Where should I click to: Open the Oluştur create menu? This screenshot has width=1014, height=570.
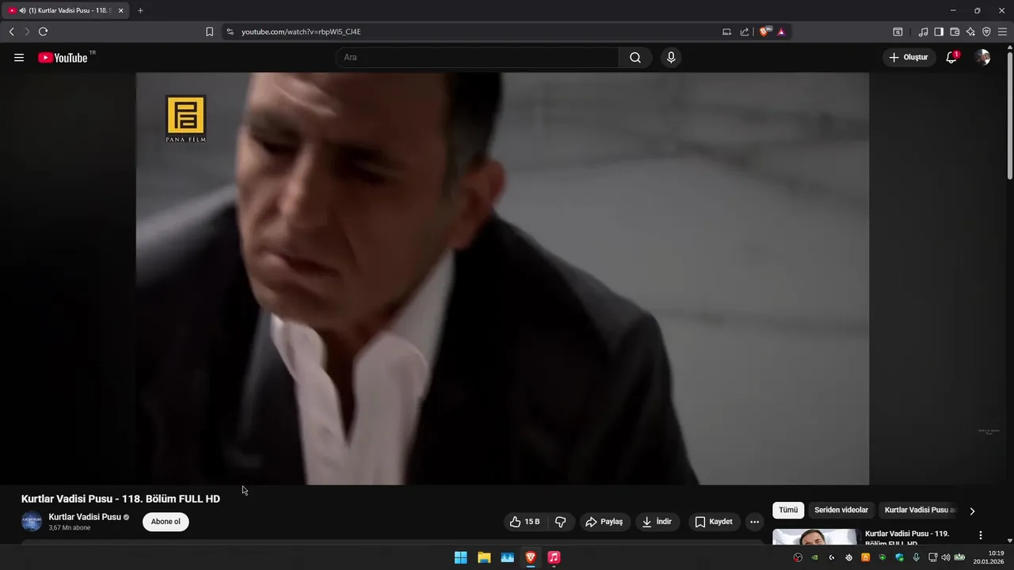click(909, 58)
